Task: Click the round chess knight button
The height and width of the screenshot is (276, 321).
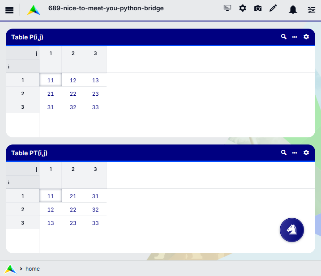Action: tap(292, 230)
